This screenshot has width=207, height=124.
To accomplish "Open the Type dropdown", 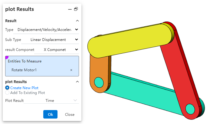I will pyautogui.click(x=48, y=29).
